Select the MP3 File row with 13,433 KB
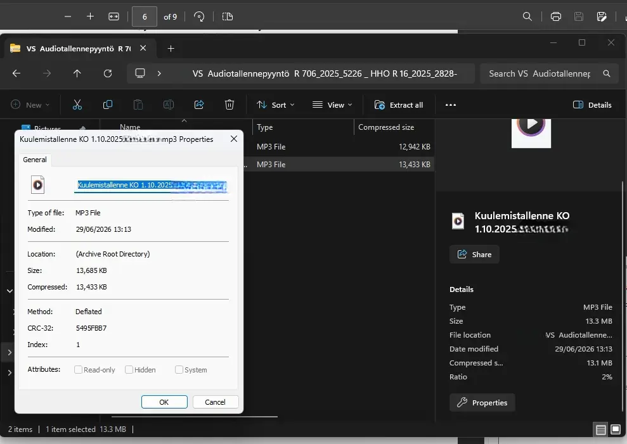 (339, 164)
